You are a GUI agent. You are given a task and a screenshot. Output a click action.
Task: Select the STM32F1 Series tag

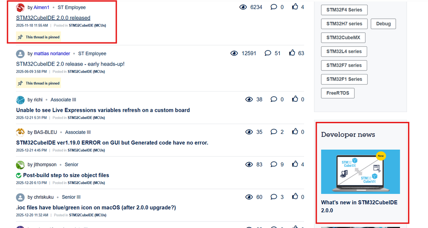(344, 79)
